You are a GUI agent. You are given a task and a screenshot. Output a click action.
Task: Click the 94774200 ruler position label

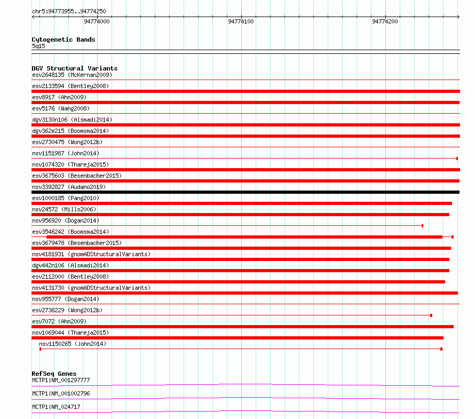click(x=385, y=21)
